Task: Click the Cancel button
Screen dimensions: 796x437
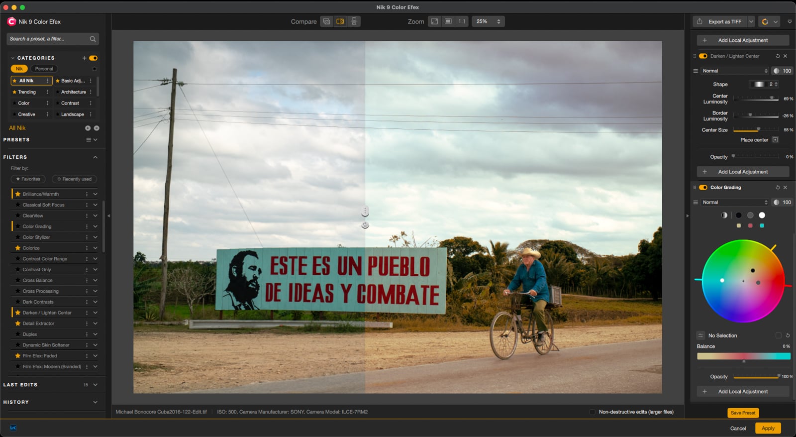Action: 738,429
